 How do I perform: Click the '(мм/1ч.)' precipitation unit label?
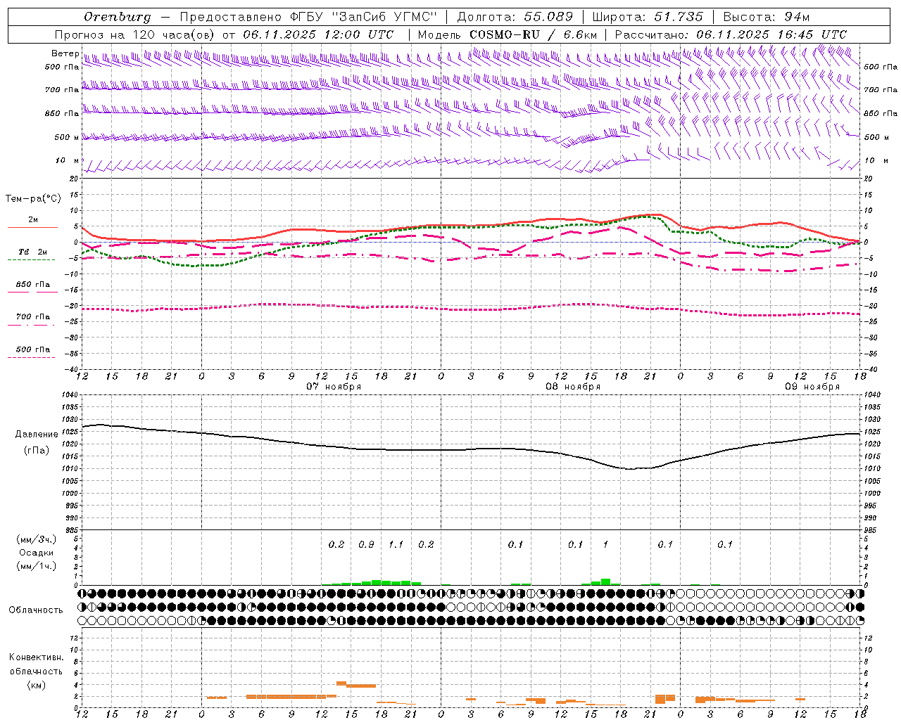coord(37,566)
